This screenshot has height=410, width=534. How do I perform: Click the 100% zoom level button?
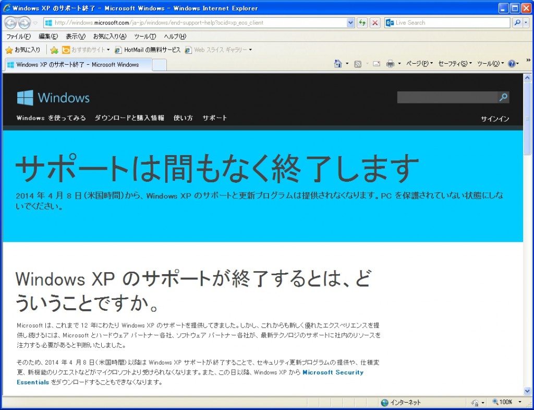(502, 403)
